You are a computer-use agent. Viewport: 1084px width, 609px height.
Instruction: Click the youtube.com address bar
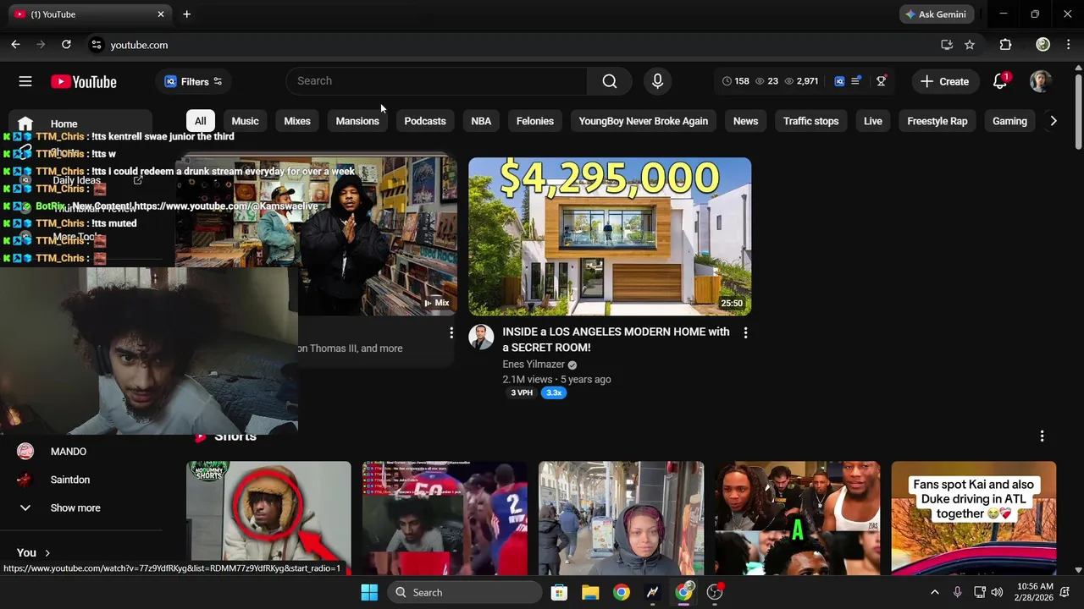(508, 45)
